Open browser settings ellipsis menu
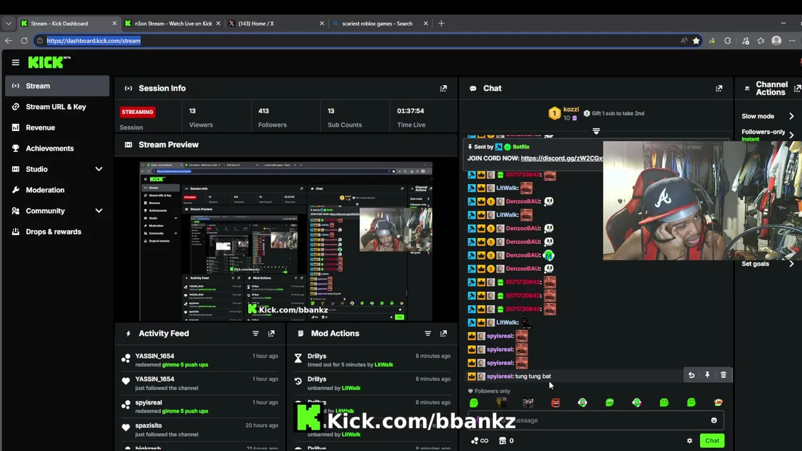 [x=791, y=41]
